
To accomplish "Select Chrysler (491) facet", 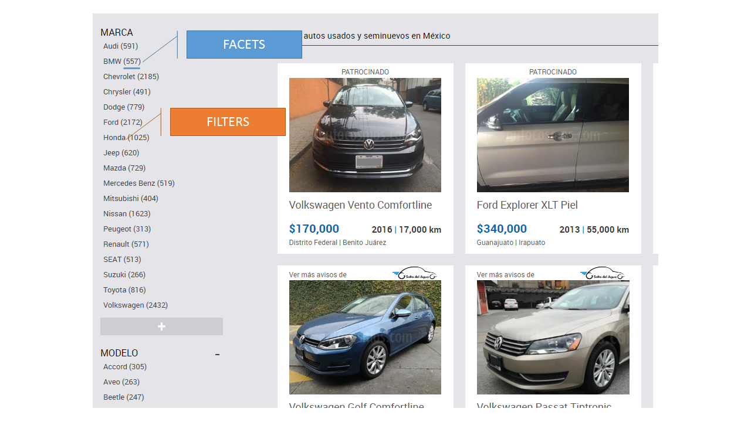I will (x=127, y=92).
